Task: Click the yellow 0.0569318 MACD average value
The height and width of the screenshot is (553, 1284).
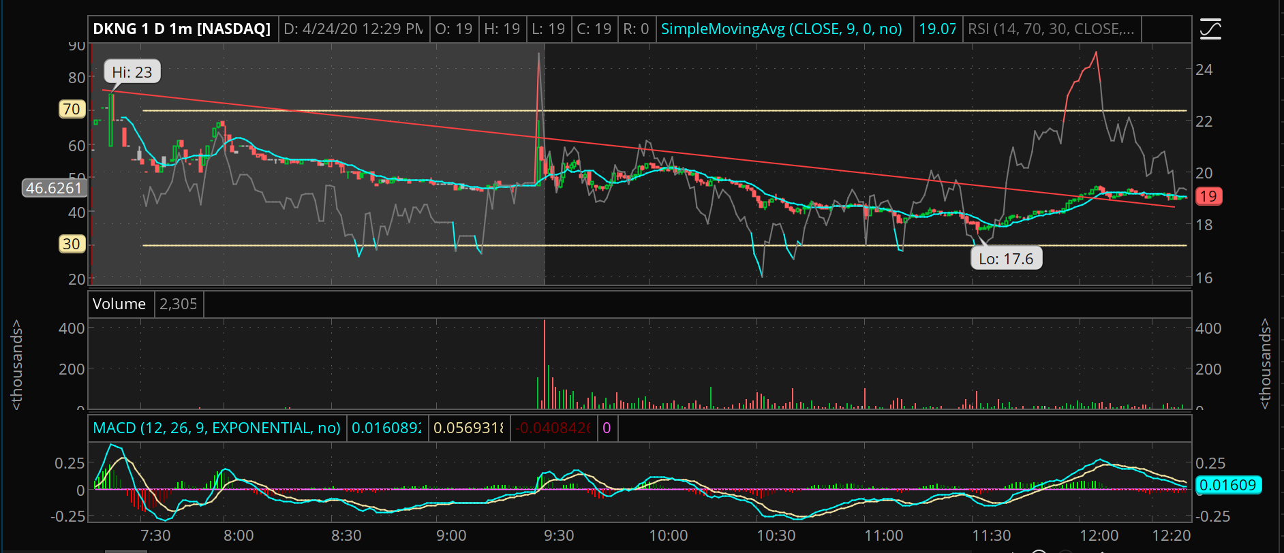Action: pyautogui.click(x=468, y=428)
